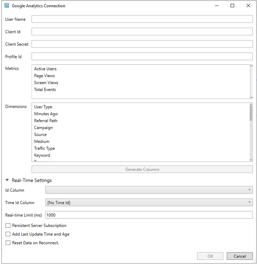Open the Time Id Column dropdown
The image size is (257, 265).
pos(149,203)
